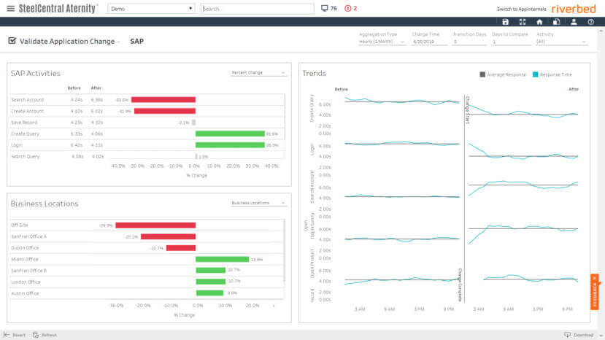The width and height of the screenshot is (605, 340).
Task: Open the Activity filter dropdown
Action: coord(561,42)
